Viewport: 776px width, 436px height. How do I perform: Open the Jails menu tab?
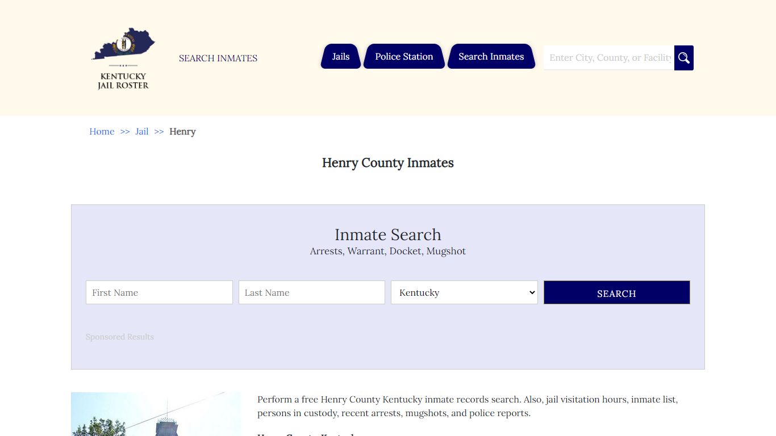(341, 56)
